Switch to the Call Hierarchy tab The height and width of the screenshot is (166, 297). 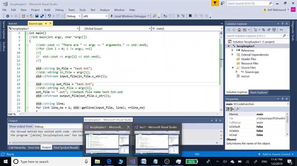coord(17,147)
